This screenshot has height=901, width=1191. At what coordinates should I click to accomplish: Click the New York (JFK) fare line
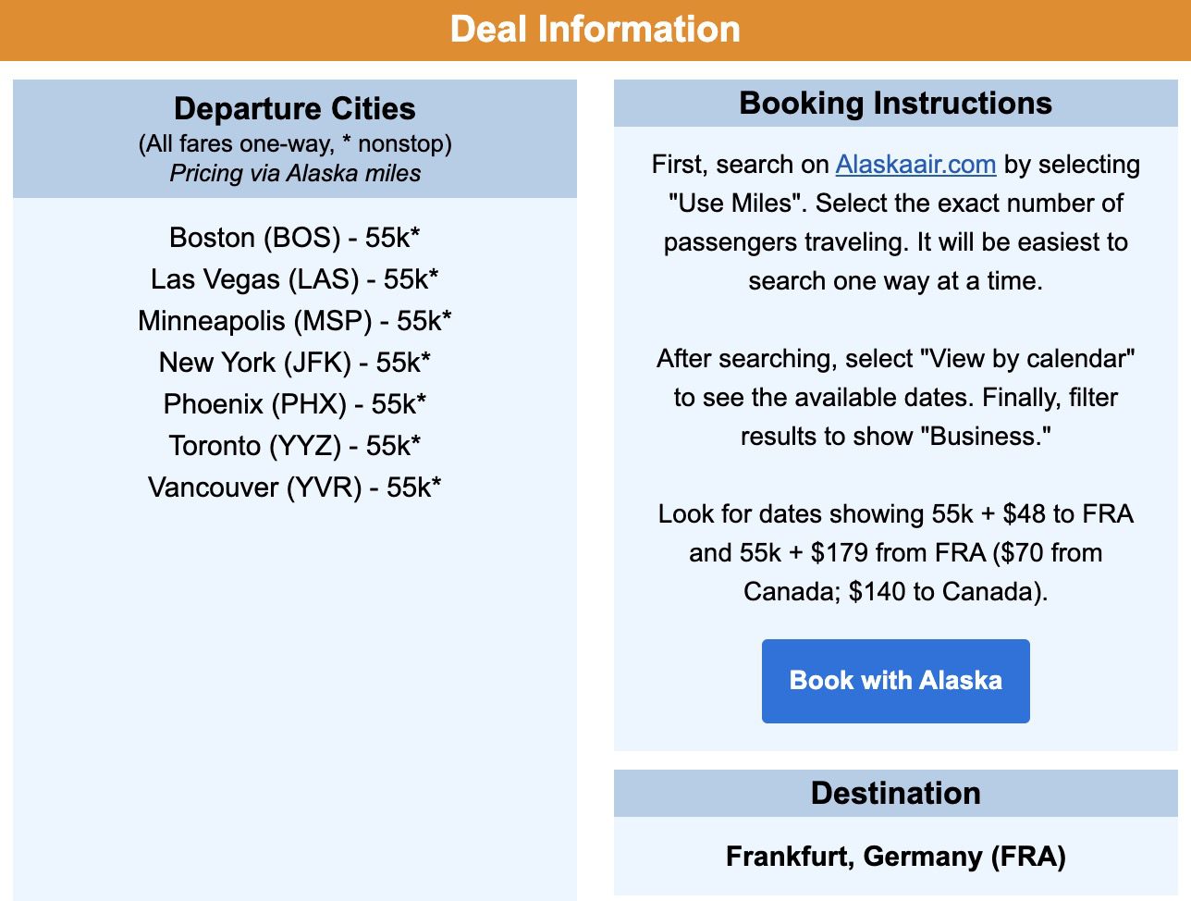point(294,363)
